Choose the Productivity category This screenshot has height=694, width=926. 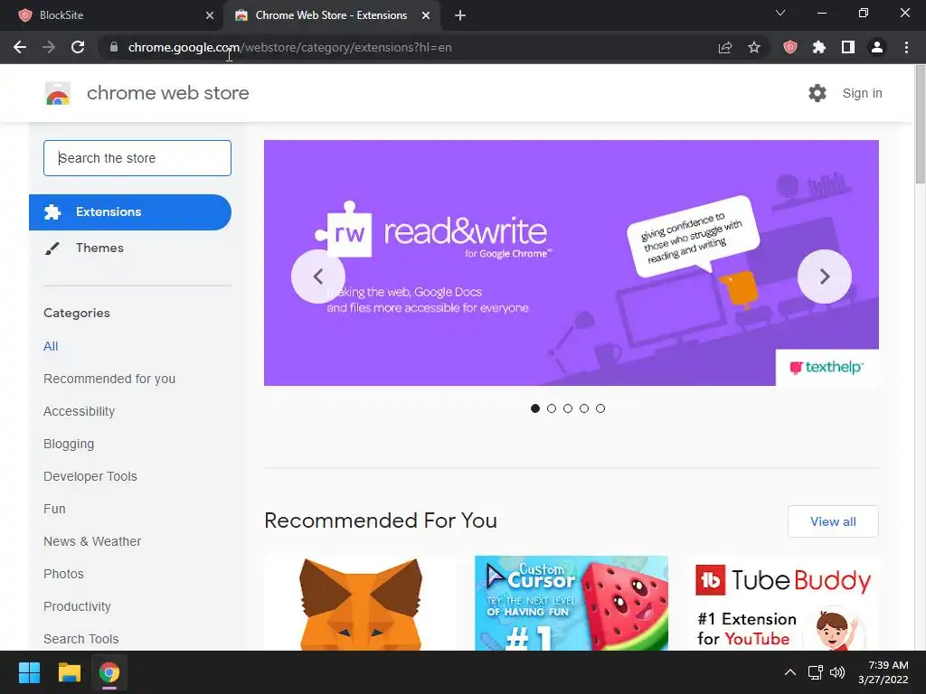click(x=77, y=606)
